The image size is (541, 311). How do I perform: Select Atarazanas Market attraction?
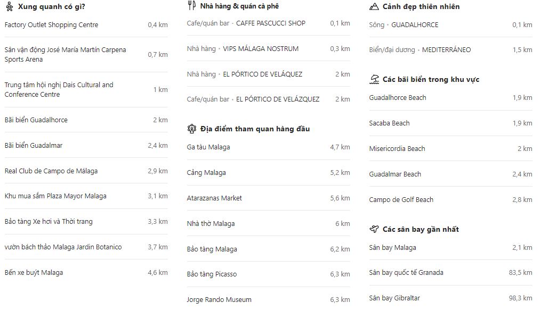point(214,198)
